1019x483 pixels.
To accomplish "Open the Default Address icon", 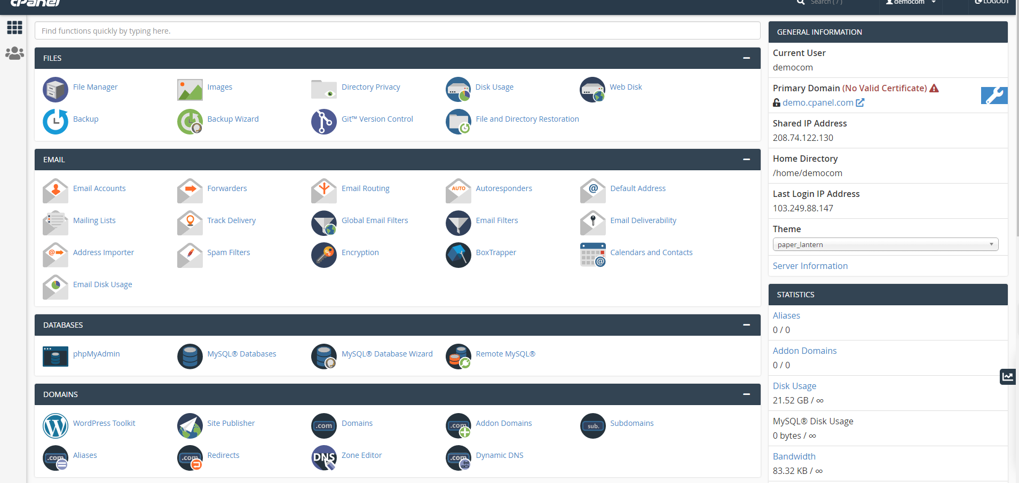I will click(x=593, y=191).
